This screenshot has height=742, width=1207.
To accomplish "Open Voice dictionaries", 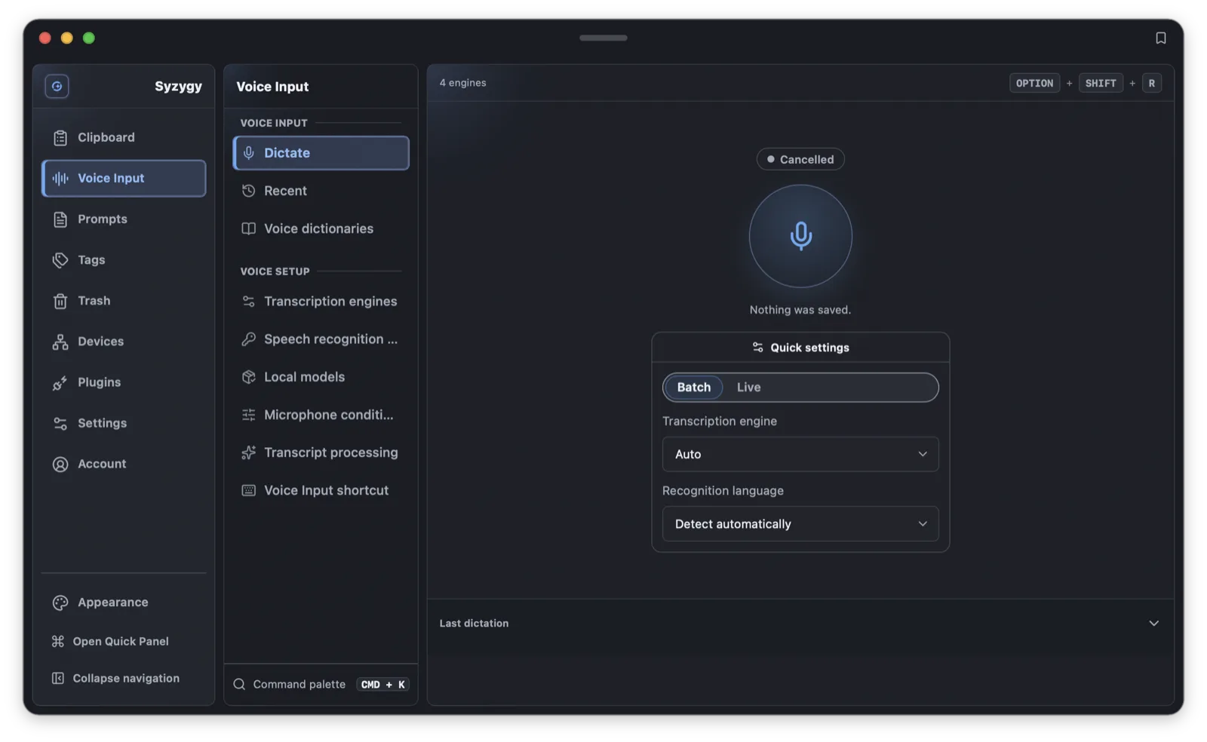I will [x=321, y=228].
